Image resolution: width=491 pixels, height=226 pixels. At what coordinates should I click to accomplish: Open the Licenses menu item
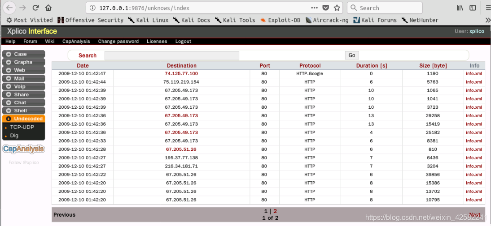pos(157,41)
